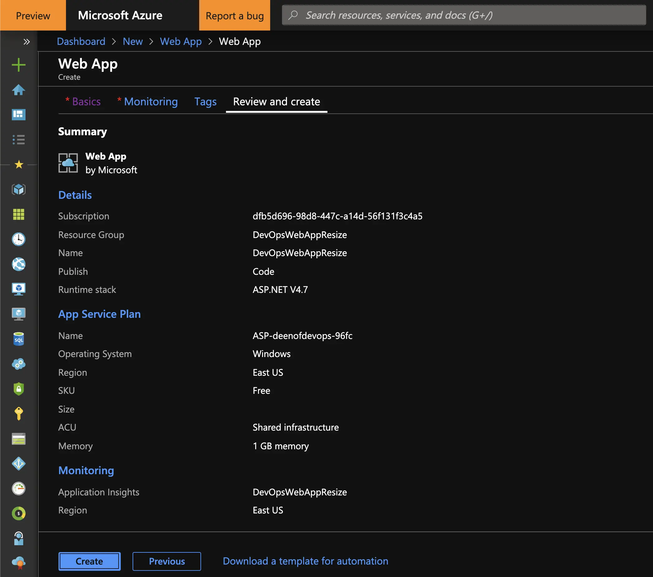Click the Monitoring section heading in summary

[x=86, y=470]
